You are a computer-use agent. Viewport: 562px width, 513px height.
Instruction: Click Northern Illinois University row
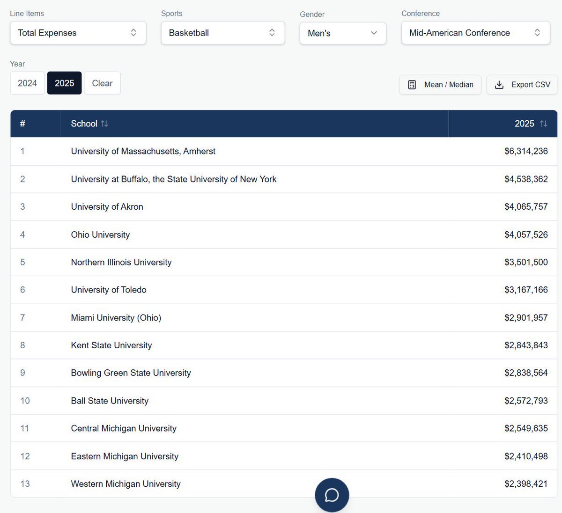(284, 262)
